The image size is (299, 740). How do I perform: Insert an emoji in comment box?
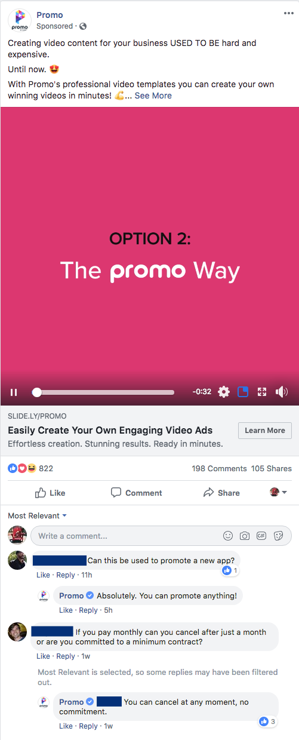click(227, 536)
